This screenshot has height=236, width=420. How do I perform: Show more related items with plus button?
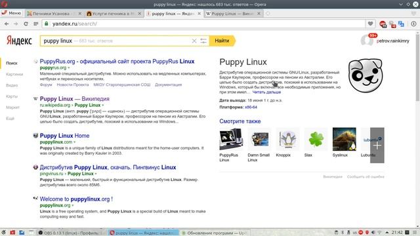(x=377, y=146)
